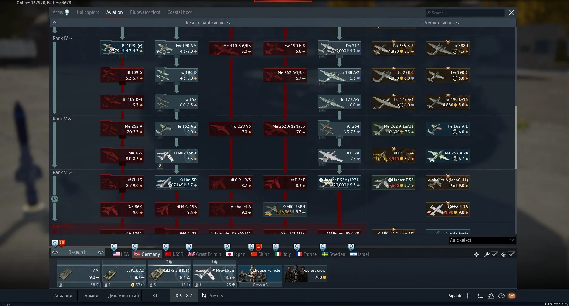569x306 pixels.
Task: Open the Autoselect dropdown
Action: click(x=482, y=240)
